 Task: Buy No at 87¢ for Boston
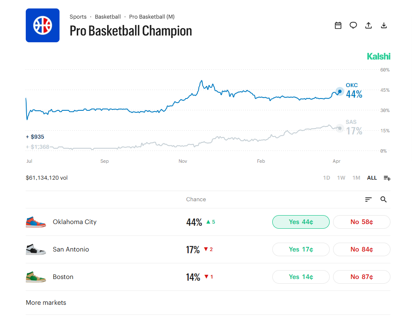click(x=361, y=277)
